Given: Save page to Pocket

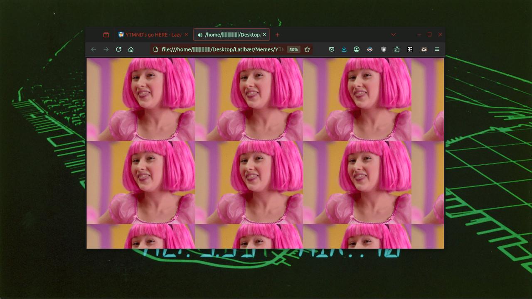Looking at the screenshot, I should pos(332,49).
